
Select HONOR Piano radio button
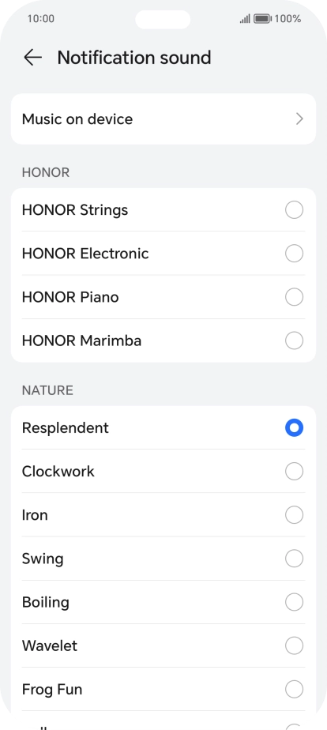tap(294, 297)
